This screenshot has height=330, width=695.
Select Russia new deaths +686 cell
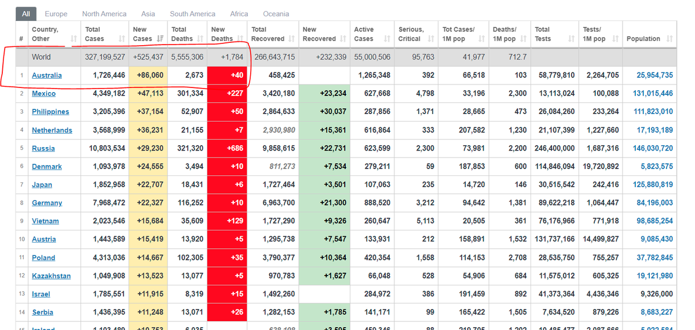(227, 148)
